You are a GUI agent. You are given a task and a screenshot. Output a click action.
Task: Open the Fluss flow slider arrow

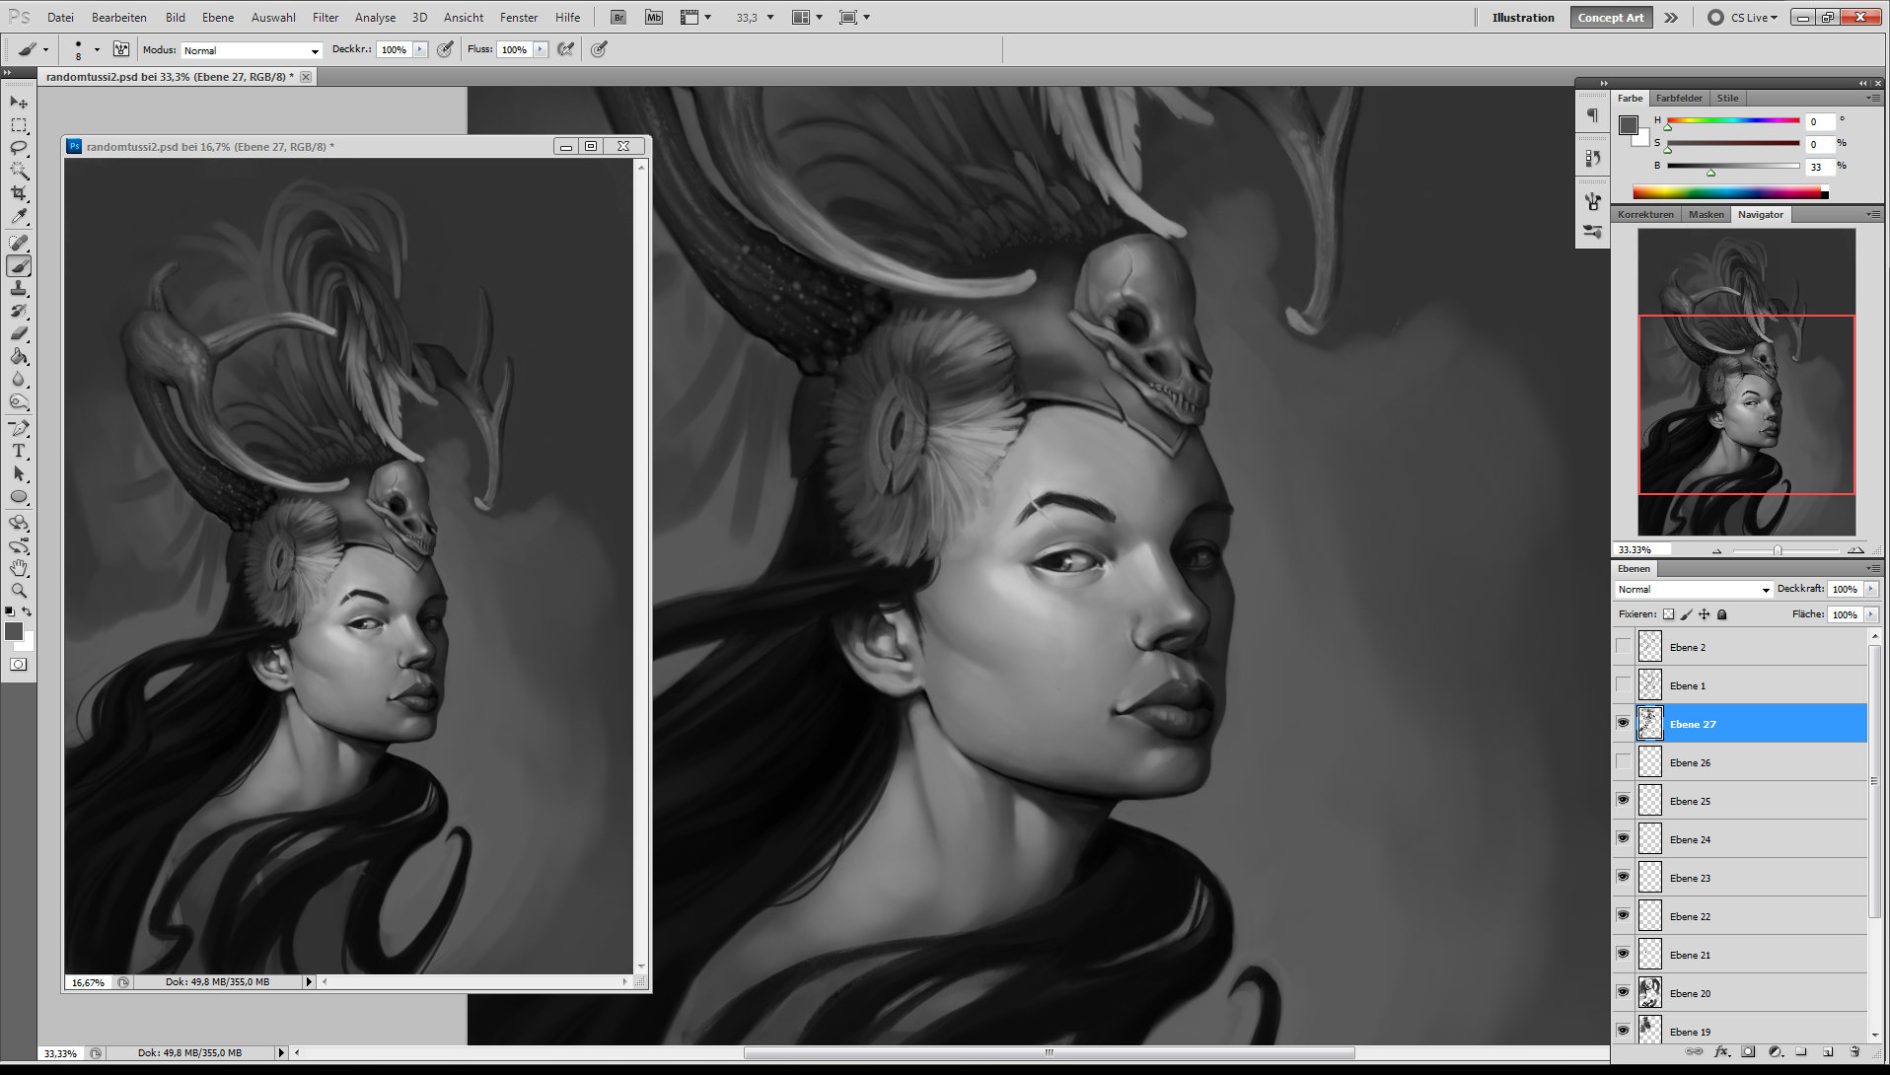[541, 49]
